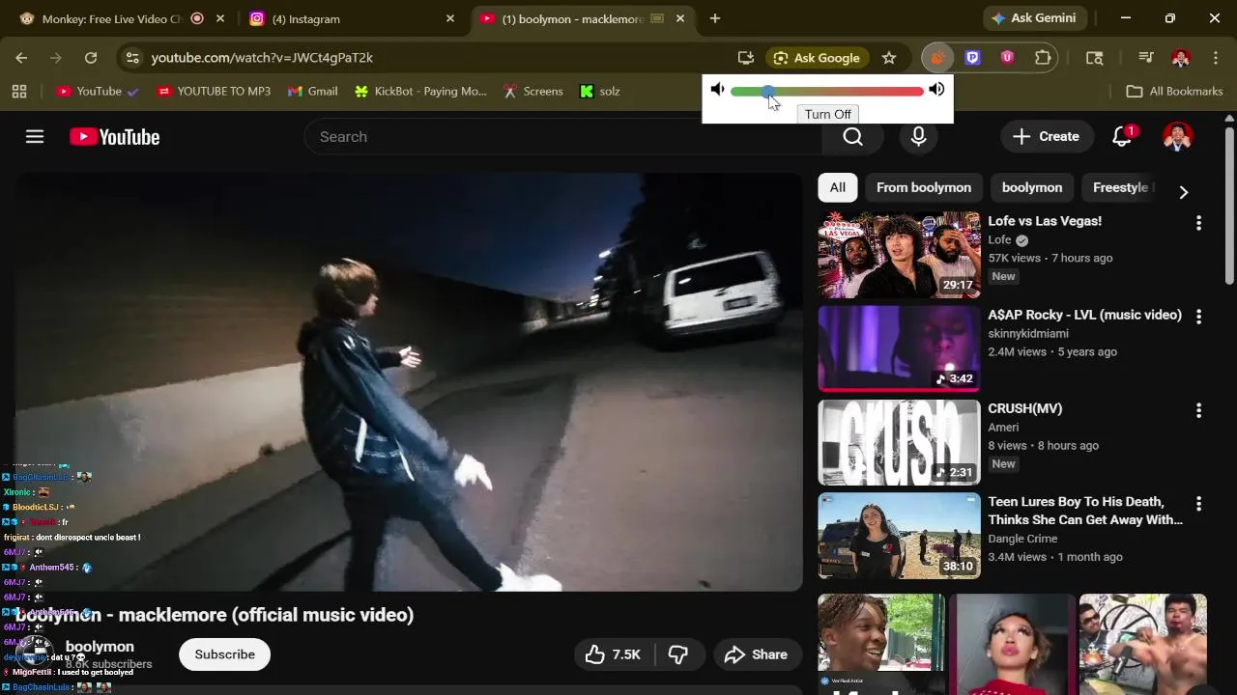Open CRUSH(MV) video thumbnail
Image resolution: width=1237 pixels, height=695 pixels.
[x=899, y=442]
